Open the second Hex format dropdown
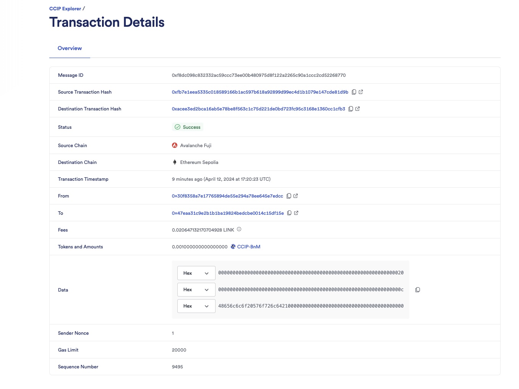The height and width of the screenshot is (389, 519). pyautogui.click(x=196, y=289)
